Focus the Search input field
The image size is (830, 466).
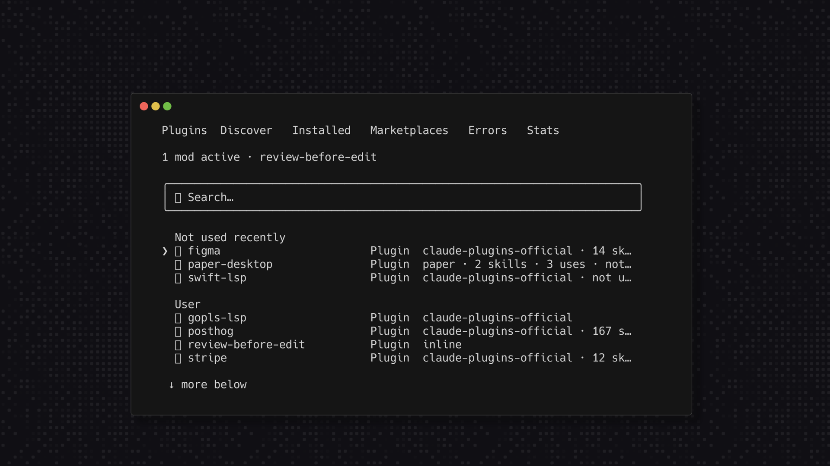tap(403, 197)
